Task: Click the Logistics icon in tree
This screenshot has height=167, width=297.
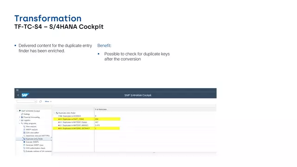Action: point(22,120)
